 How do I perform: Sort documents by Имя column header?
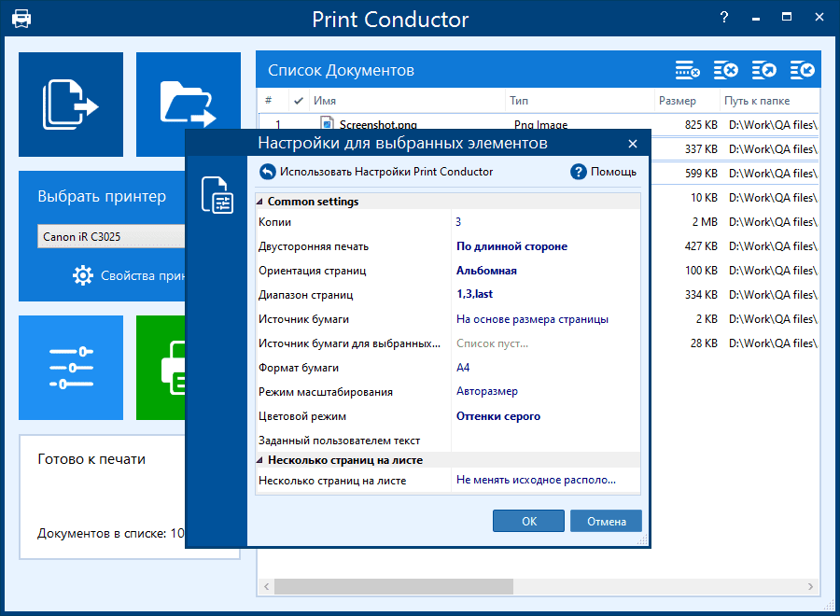click(x=325, y=100)
